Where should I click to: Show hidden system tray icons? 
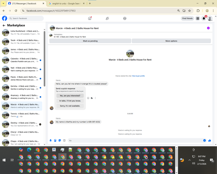[190, 160]
